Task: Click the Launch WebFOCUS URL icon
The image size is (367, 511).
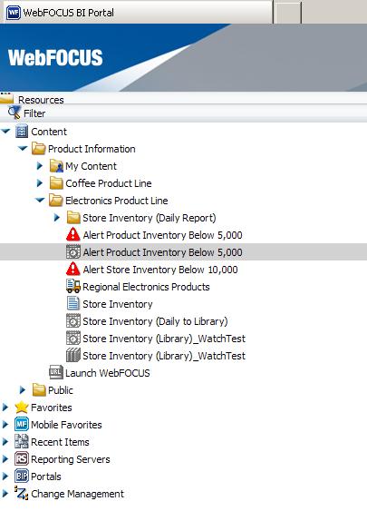Action: point(56,372)
